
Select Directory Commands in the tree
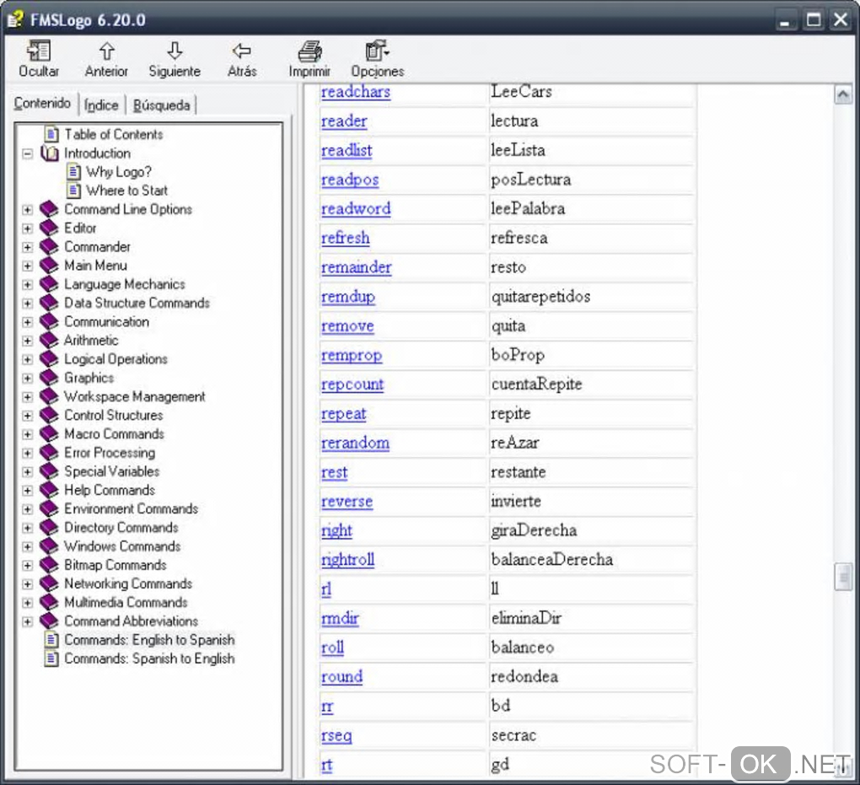click(x=121, y=528)
